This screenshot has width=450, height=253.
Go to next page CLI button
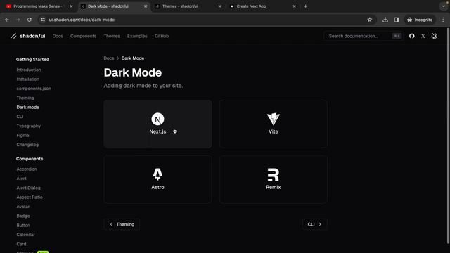point(314,224)
